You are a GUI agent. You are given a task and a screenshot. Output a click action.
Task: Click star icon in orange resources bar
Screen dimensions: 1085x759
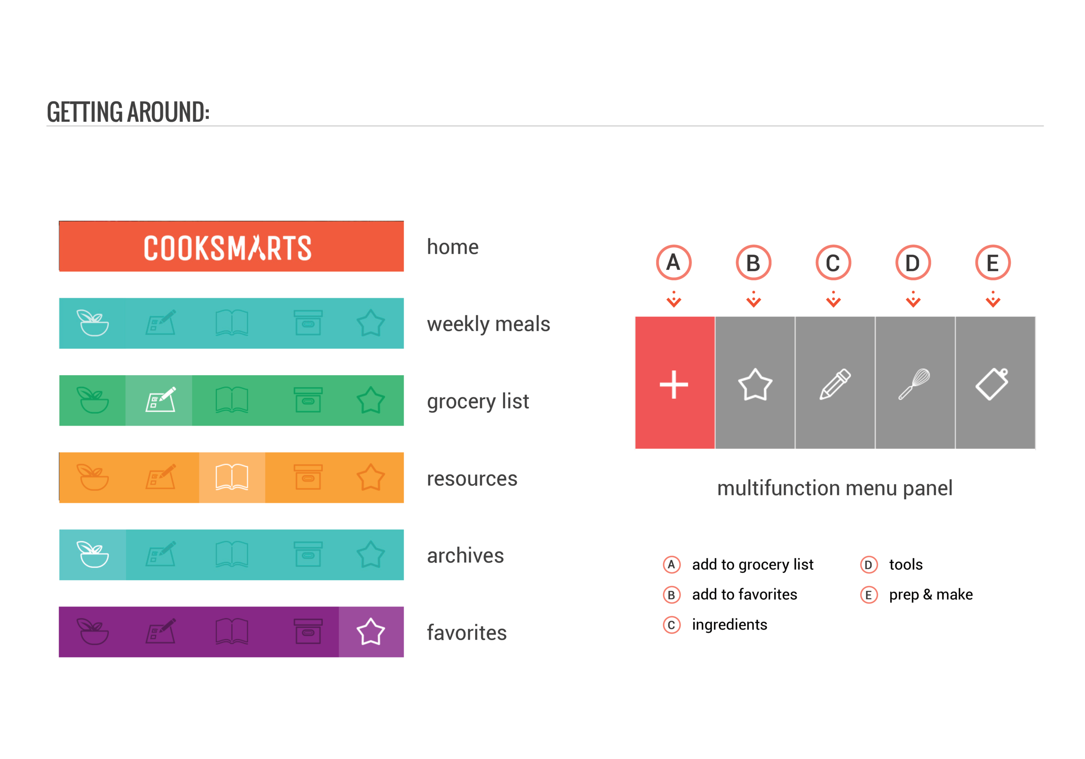371,478
